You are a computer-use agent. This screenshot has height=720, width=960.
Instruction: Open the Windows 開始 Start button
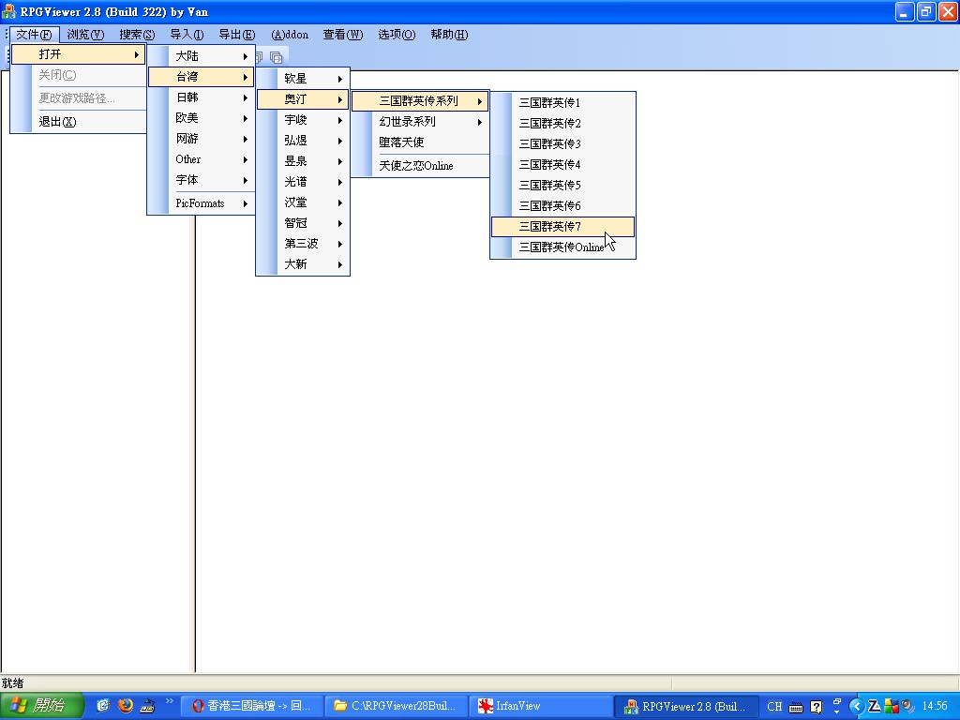(41, 706)
